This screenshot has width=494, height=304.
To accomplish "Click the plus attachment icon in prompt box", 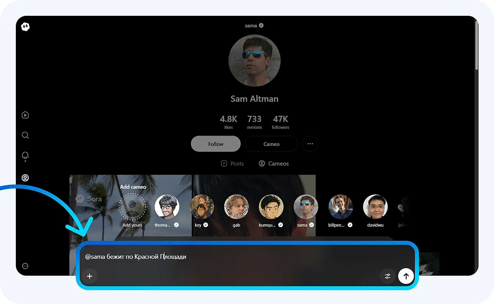I will (x=90, y=276).
